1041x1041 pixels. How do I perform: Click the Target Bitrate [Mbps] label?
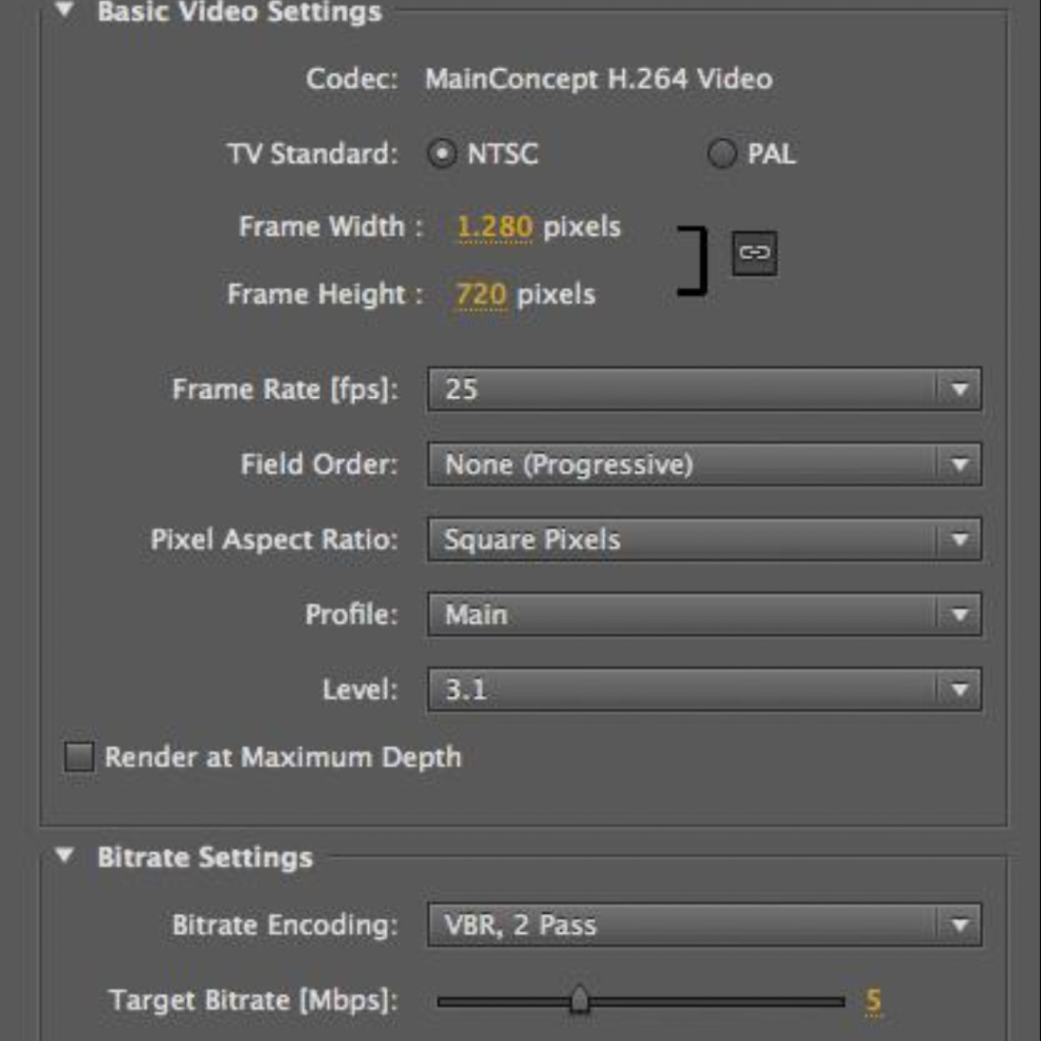[254, 1001]
